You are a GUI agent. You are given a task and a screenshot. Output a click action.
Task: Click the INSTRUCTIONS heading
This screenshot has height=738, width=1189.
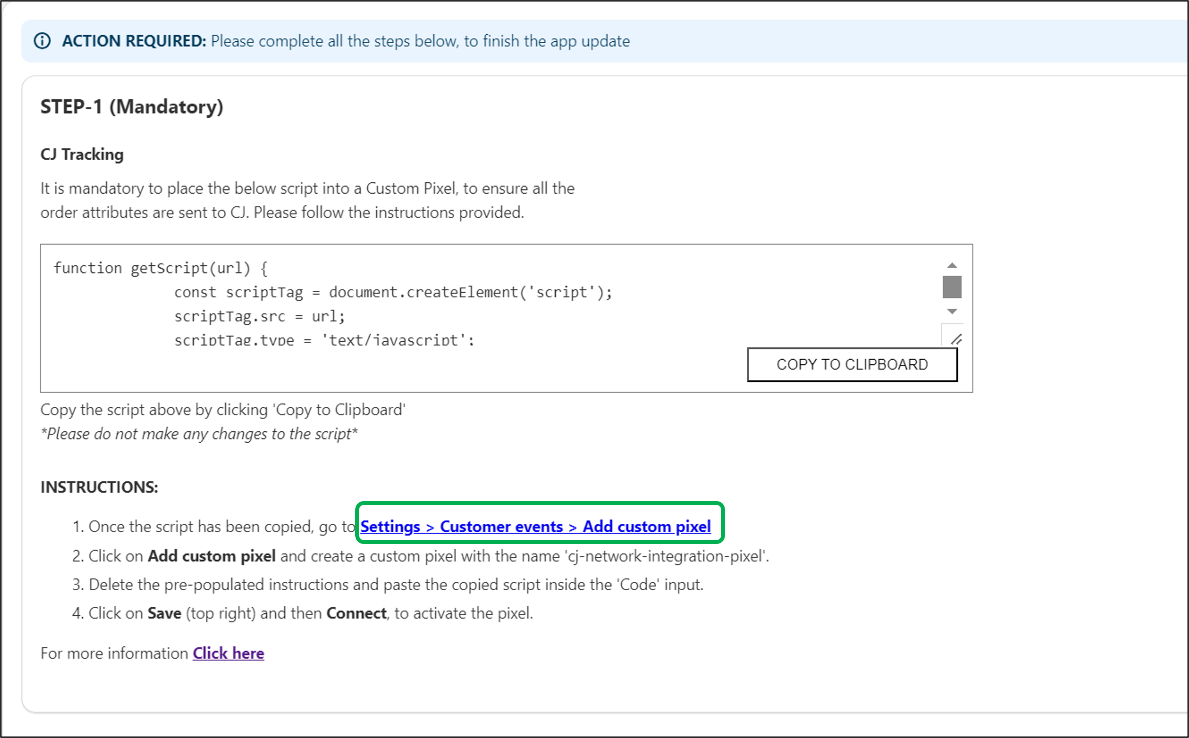pyautogui.click(x=99, y=486)
